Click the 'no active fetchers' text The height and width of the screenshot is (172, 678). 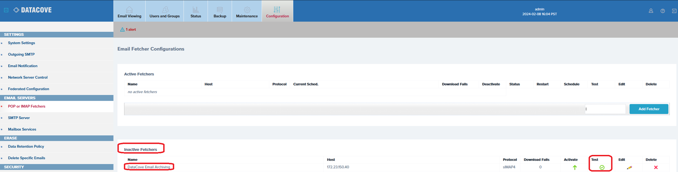coord(142,92)
